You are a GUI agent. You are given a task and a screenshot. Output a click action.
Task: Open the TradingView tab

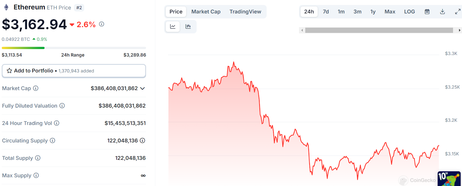pos(245,12)
